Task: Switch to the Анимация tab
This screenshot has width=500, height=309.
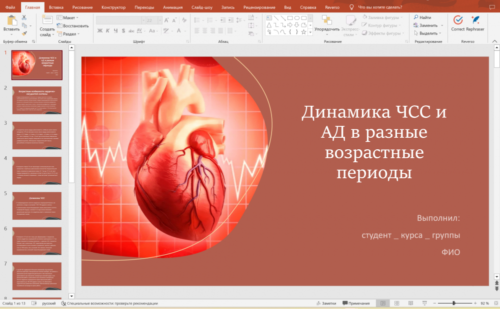Action: (x=172, y=7)
